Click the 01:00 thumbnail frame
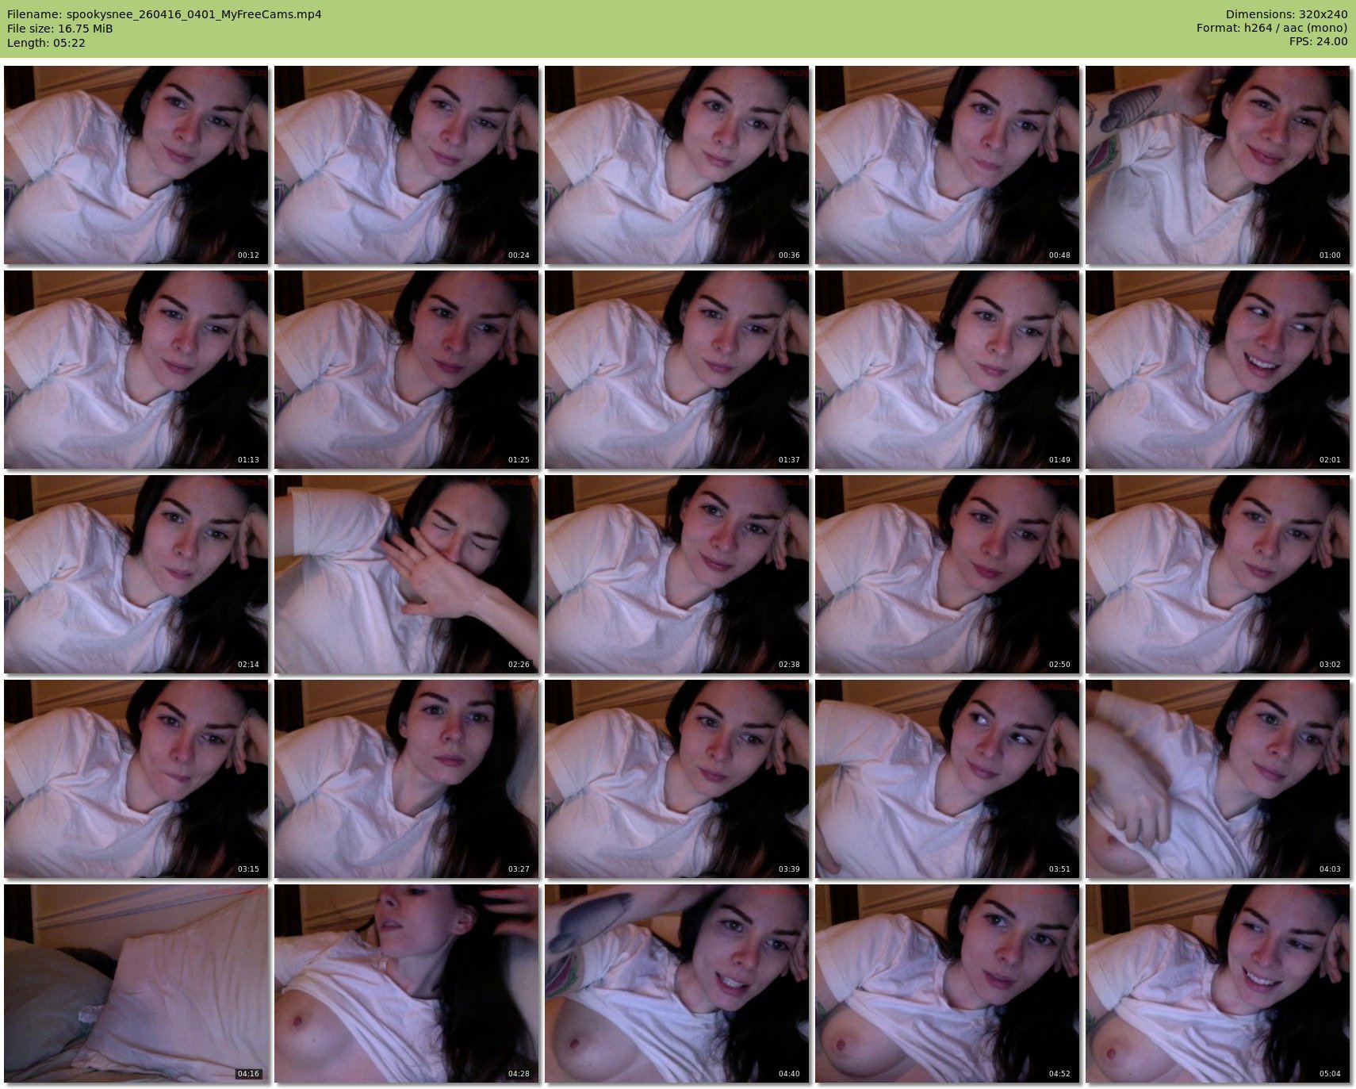The image size is (1356, 1089). (1217, 165)
